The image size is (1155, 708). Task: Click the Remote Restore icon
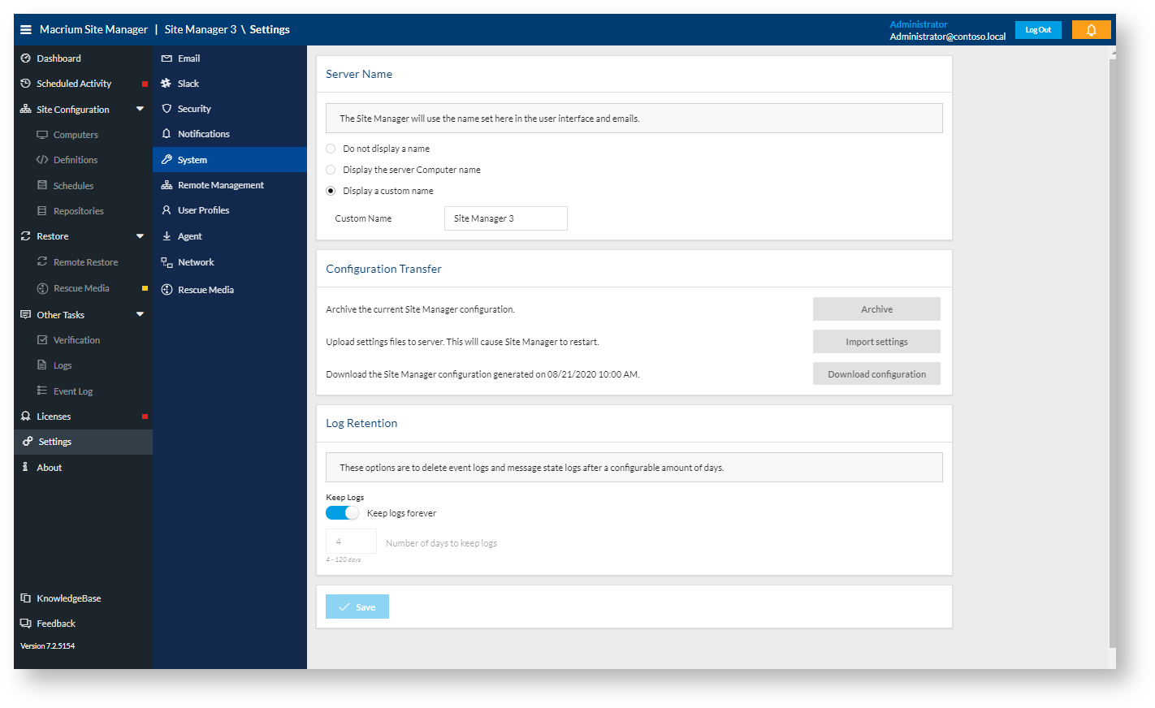coord(42,262)
